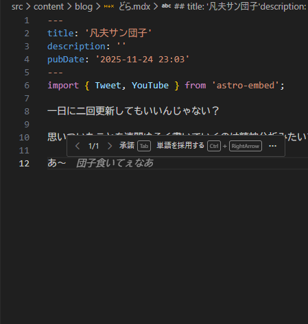This screenshot has width=308, height=324.
Task: Click line number 12 in gutter
Action: click(x=24, y=164)
